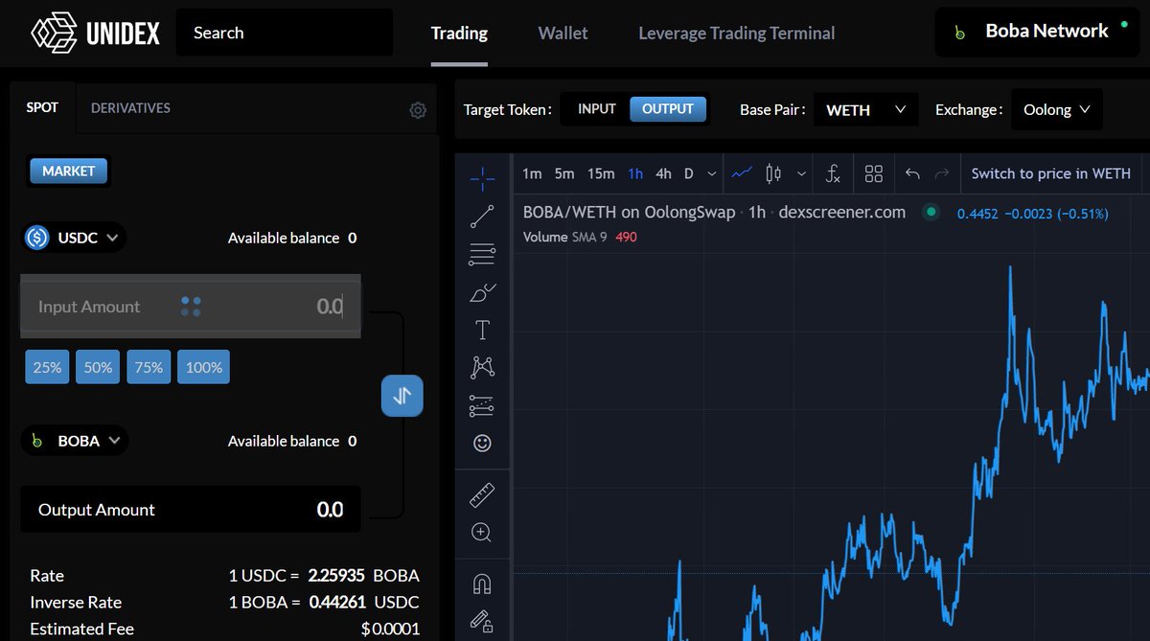Open the BOBA token dropdown
The image size is (1150, 641).
[x=75, y=441]
